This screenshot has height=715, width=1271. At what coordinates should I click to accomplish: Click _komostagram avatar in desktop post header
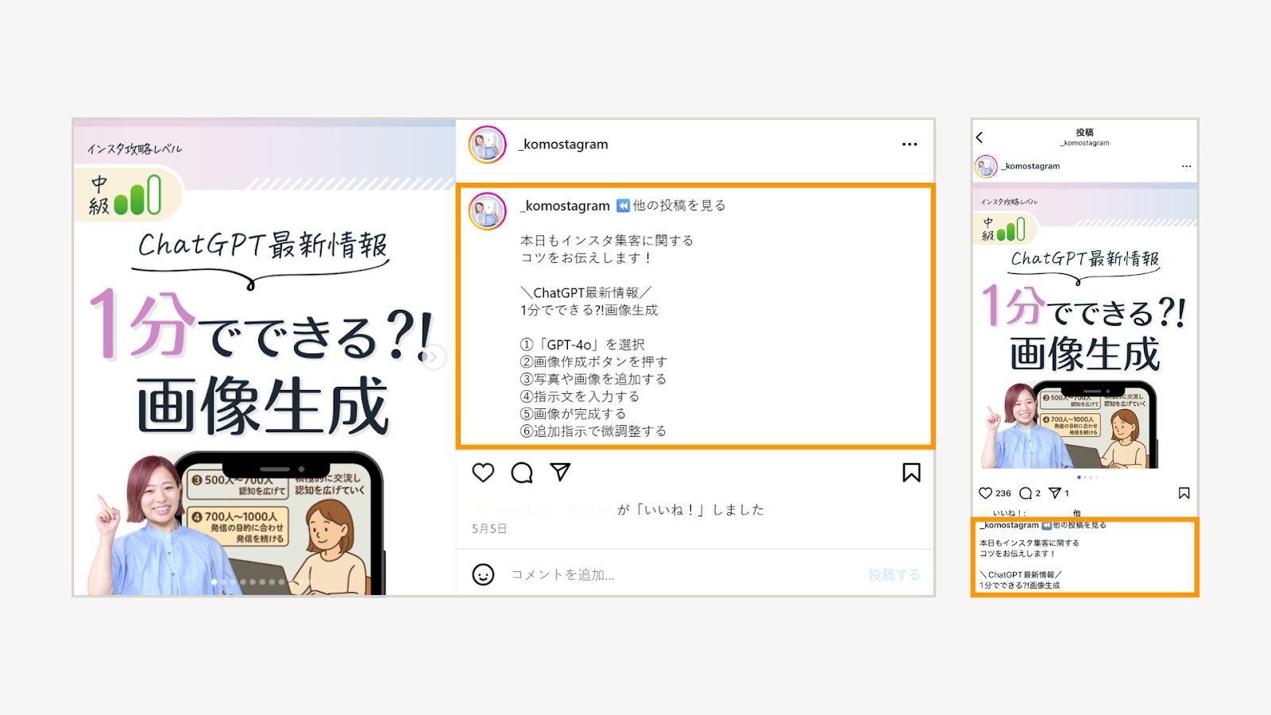487,145
